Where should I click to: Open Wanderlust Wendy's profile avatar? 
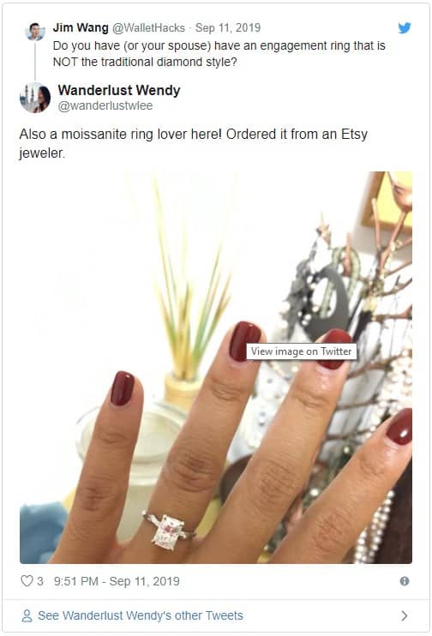point(35,98)
